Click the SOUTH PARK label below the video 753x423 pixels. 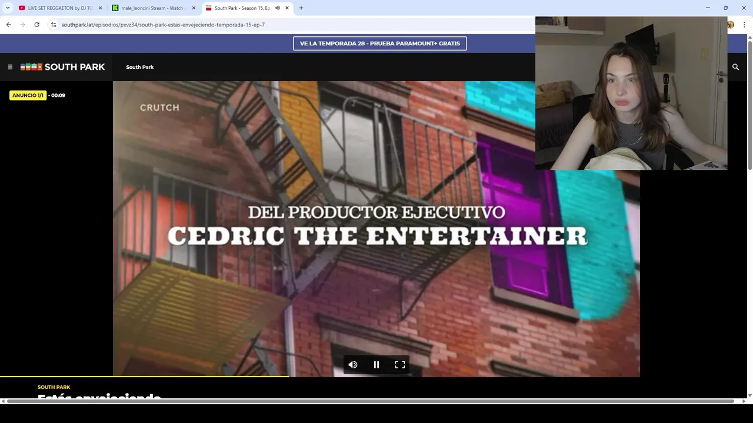(x=54, y=387)
